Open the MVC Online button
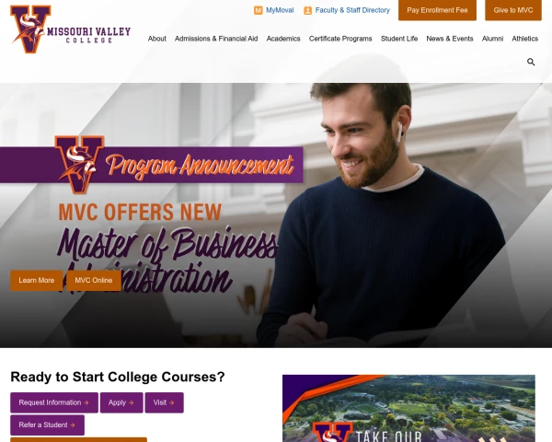552x442 pixels. 94,281
